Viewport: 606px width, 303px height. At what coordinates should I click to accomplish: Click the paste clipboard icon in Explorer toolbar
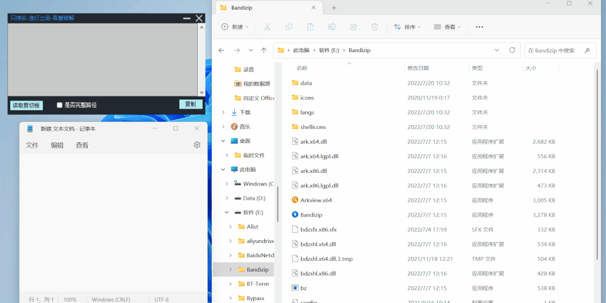coord(310,26)
